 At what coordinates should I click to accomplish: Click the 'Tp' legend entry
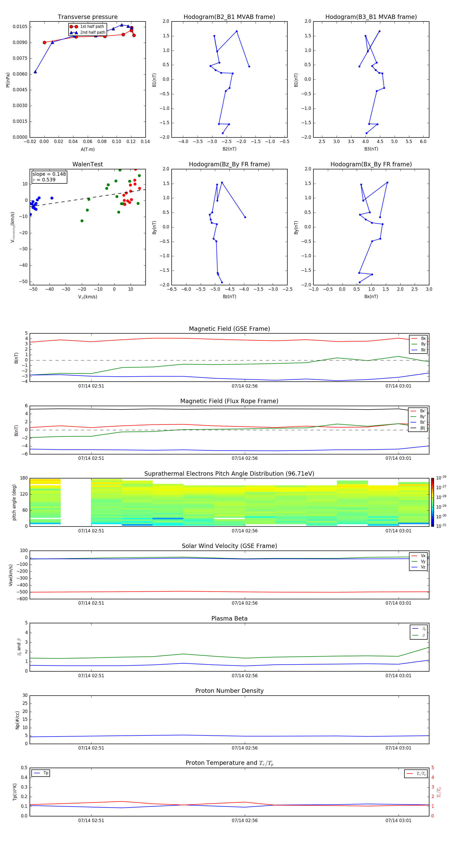[41, 773]
